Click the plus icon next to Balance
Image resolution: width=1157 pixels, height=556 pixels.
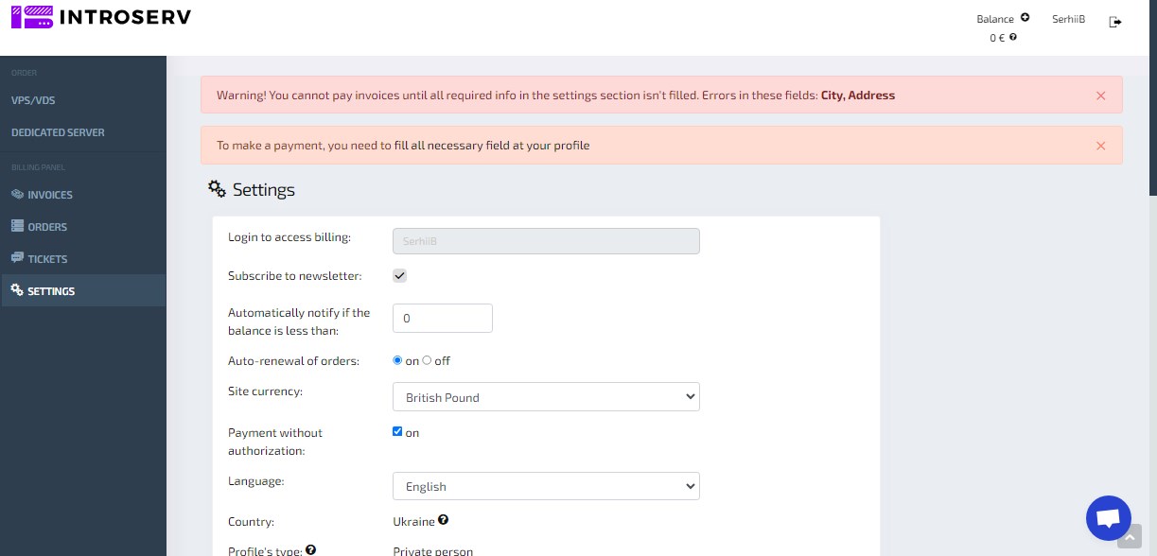1025,18
